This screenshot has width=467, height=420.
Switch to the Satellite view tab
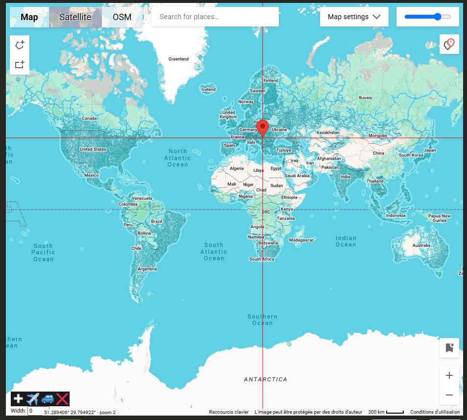coord(75,17)
